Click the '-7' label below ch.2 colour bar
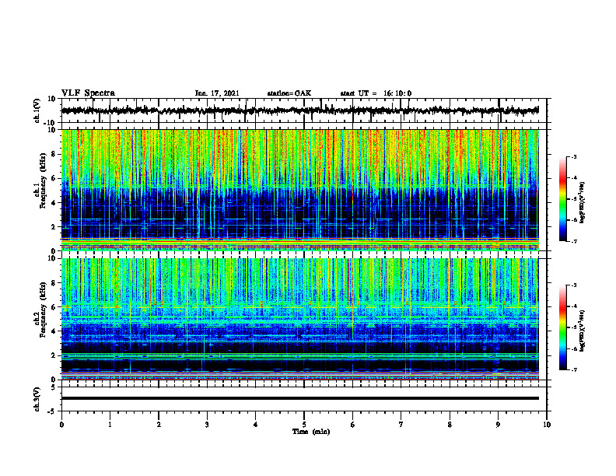The image size is (616, 476). 573,369
